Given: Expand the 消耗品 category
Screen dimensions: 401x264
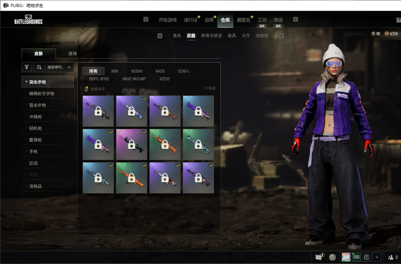Looking at the screenshot, I should pos(48,186).
